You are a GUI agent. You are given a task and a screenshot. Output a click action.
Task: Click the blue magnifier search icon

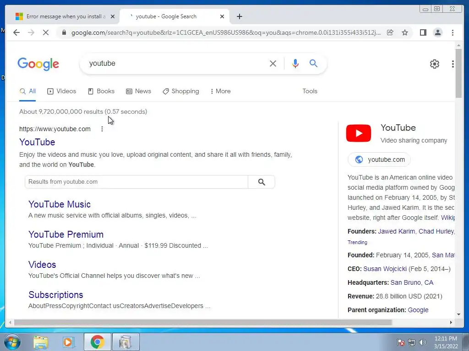pos(313,63)
